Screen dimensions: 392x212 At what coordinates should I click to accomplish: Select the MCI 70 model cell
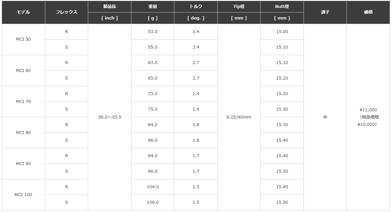pyautogui.click(x=23, y=101)
